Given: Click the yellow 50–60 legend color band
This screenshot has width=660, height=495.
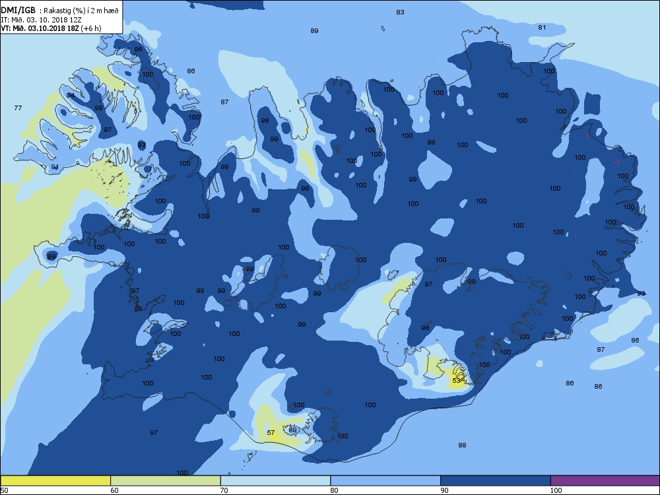Looking at the screenshot, I should coord(55,480).
